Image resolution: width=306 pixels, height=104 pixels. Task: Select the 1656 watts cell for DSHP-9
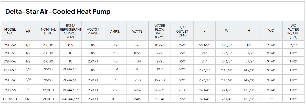tap(138, 90)
